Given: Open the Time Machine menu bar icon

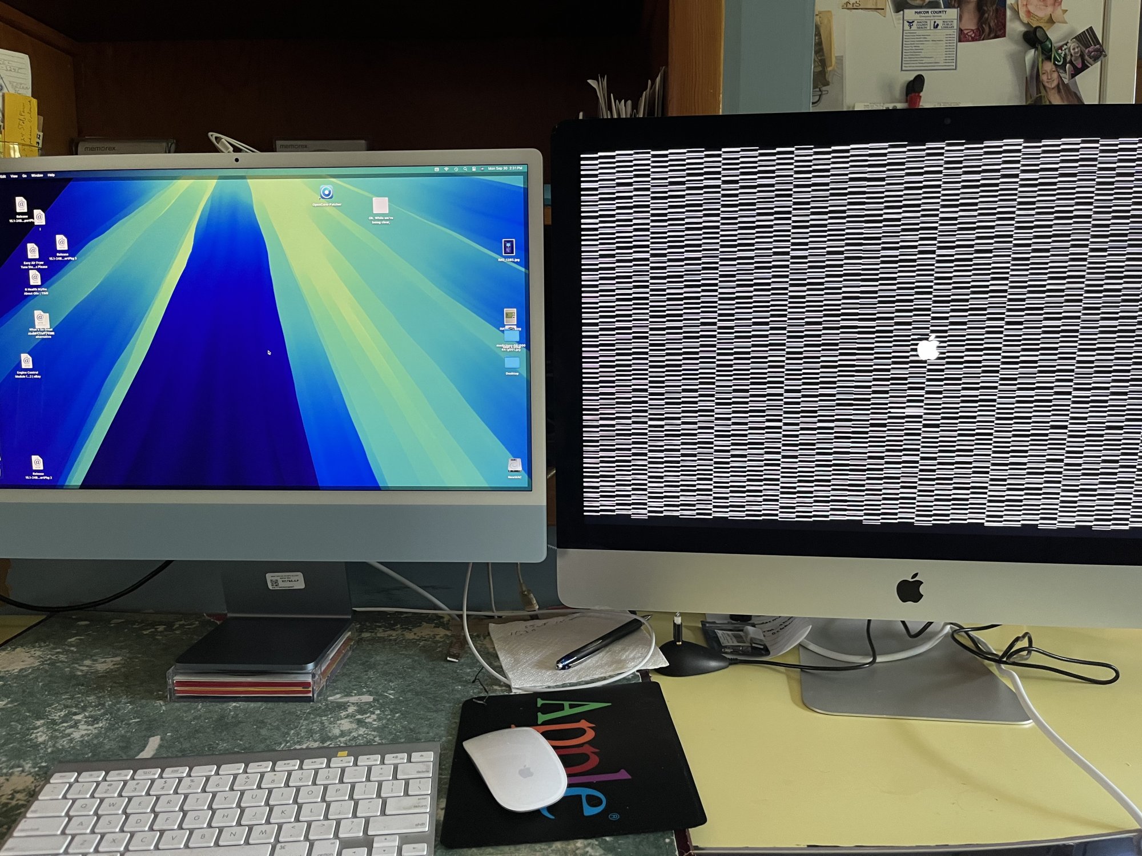Looking at the screenshot, I should click(x=456, y=169).
